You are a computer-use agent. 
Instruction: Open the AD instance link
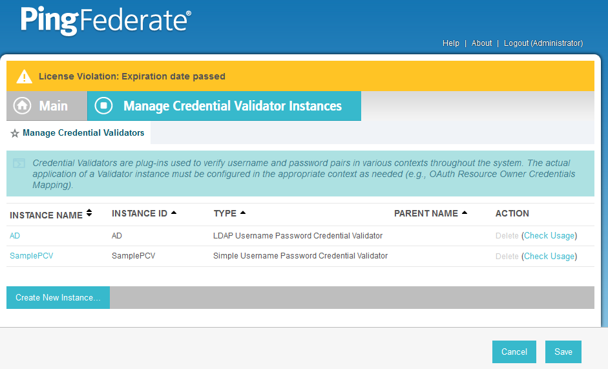[x=15, y=235]
